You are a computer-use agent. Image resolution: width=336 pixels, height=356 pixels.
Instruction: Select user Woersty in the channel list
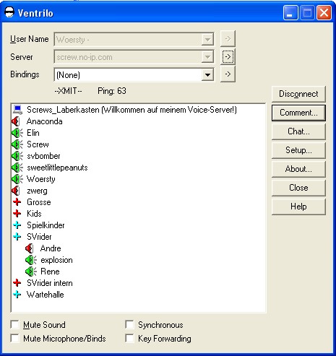[41, 179]
